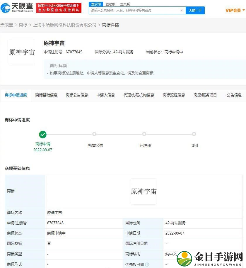Screen dimensions: 246x268
Task: Click the 商标基础信息 section heading
Action: [x=17, y=169]
